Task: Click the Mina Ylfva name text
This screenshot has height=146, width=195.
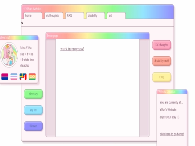Action: pyautogui.click(x=26, y=48)
